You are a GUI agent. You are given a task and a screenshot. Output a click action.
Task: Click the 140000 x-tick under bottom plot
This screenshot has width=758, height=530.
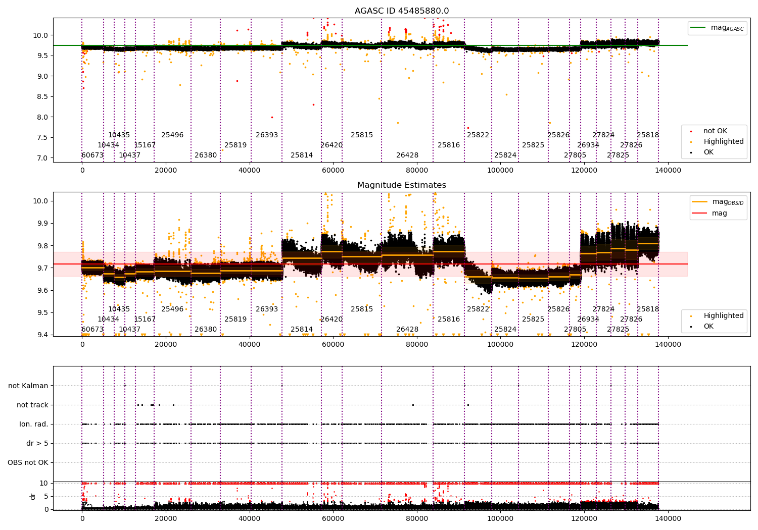point(668,519)
